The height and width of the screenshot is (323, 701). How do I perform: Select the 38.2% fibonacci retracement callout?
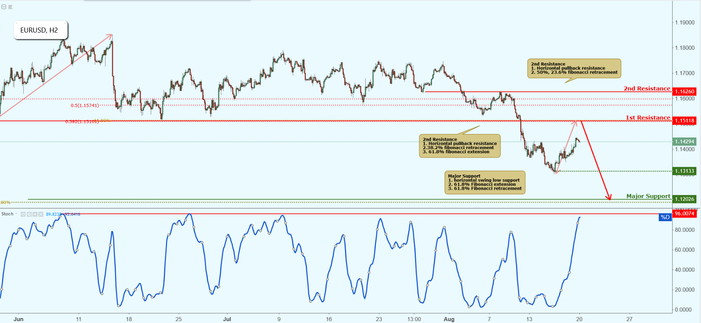tap(460, 146)
